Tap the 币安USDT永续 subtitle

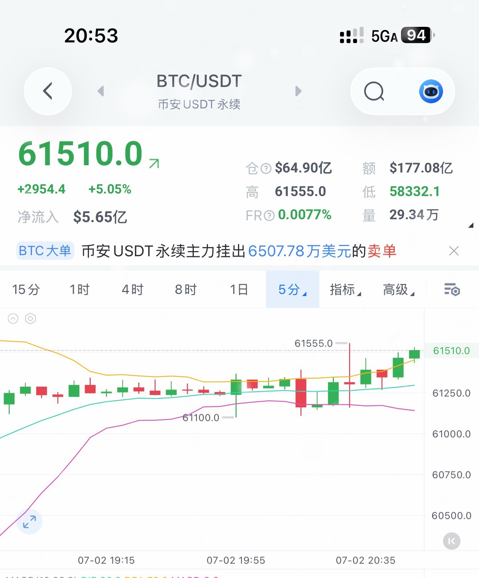(x=199, y=104)
